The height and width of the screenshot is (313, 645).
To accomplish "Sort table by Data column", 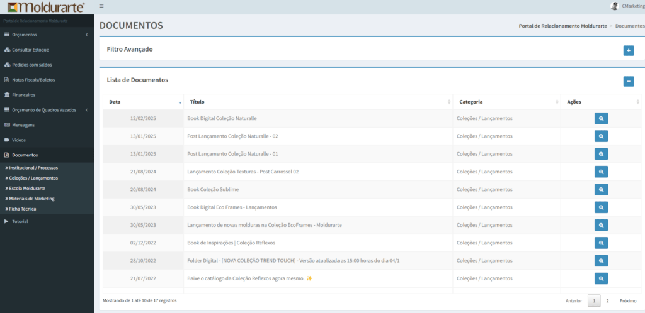I will pos(144,102).
